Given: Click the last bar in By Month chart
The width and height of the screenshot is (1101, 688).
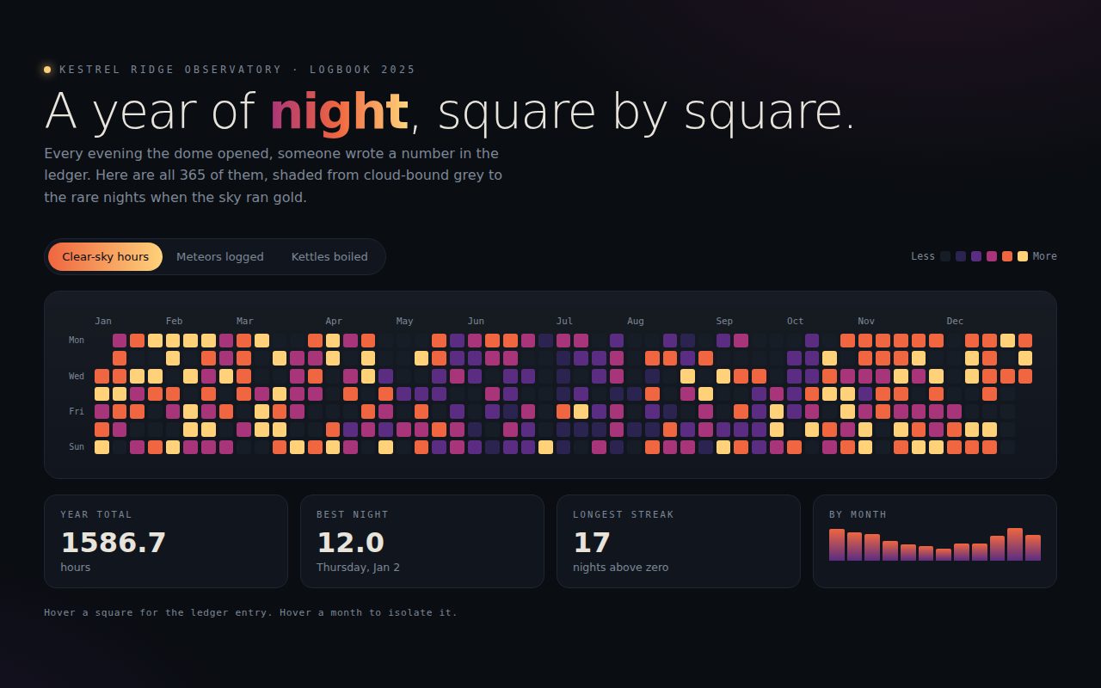Looking at the screenshot, I should [x=1033, y=548].
